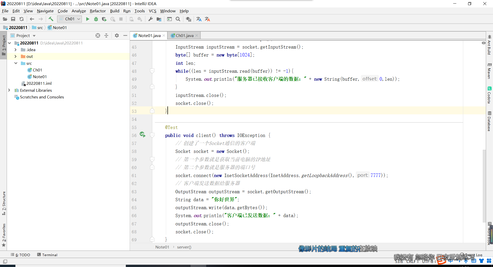Click the Save All disk icon
493x267 pixels.
pos(13,19)
